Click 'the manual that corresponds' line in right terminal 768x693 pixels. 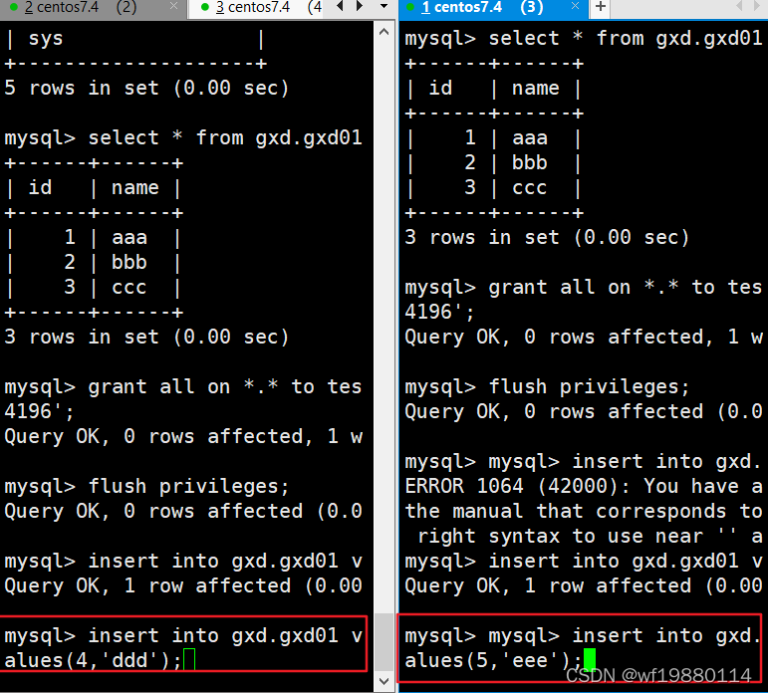(586, 512)
